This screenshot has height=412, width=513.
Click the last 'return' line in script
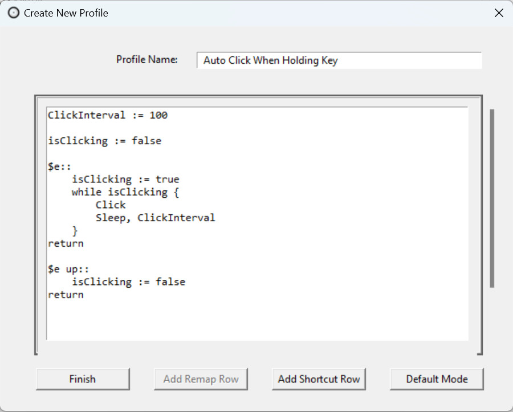(66, 295)
